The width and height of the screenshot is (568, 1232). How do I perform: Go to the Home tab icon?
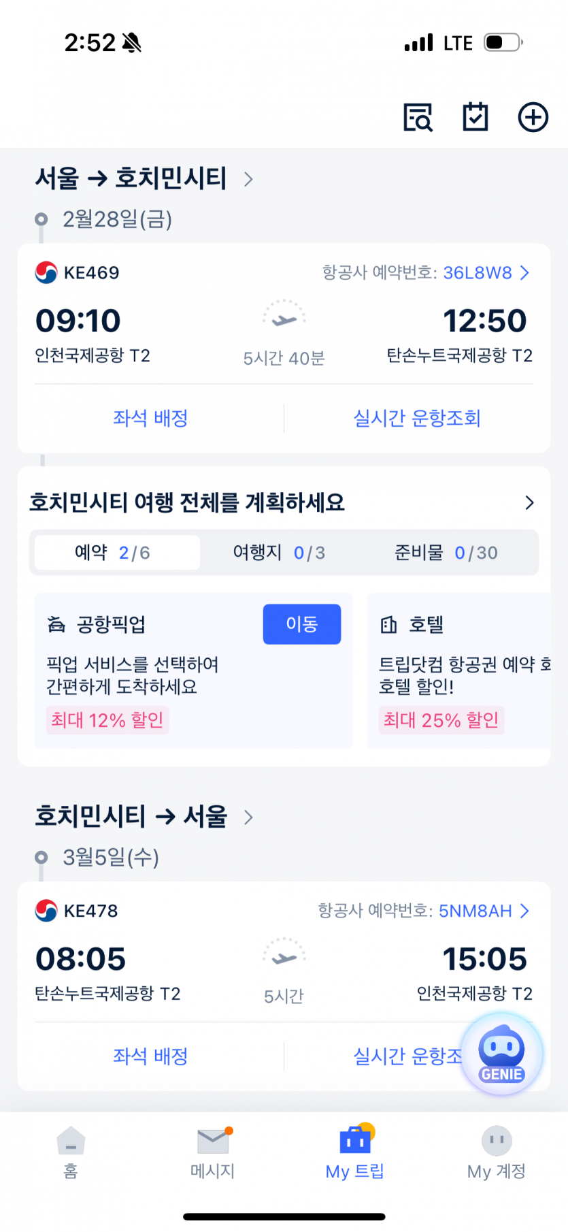click(71, 1141)
